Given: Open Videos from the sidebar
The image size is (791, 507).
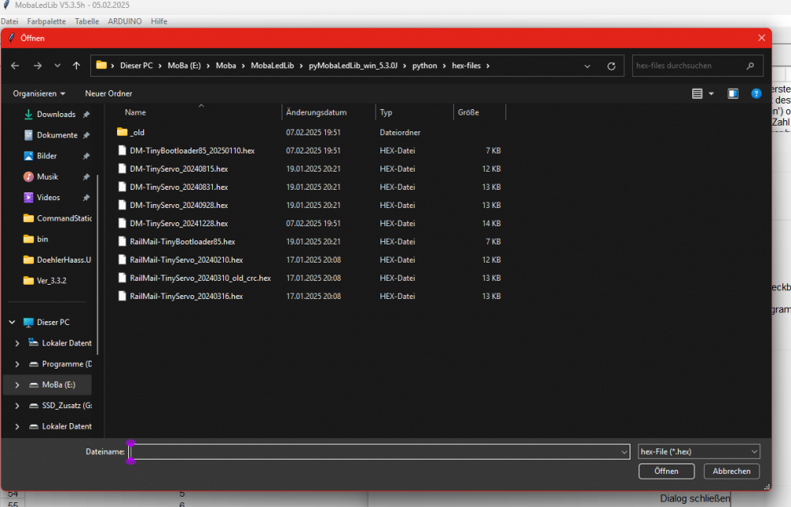Looking at the screenshot, I should (48, 197).
